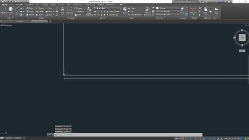This screenshot has height=140, width=249.
Task: Click Create block button
Action: [132, 8]
